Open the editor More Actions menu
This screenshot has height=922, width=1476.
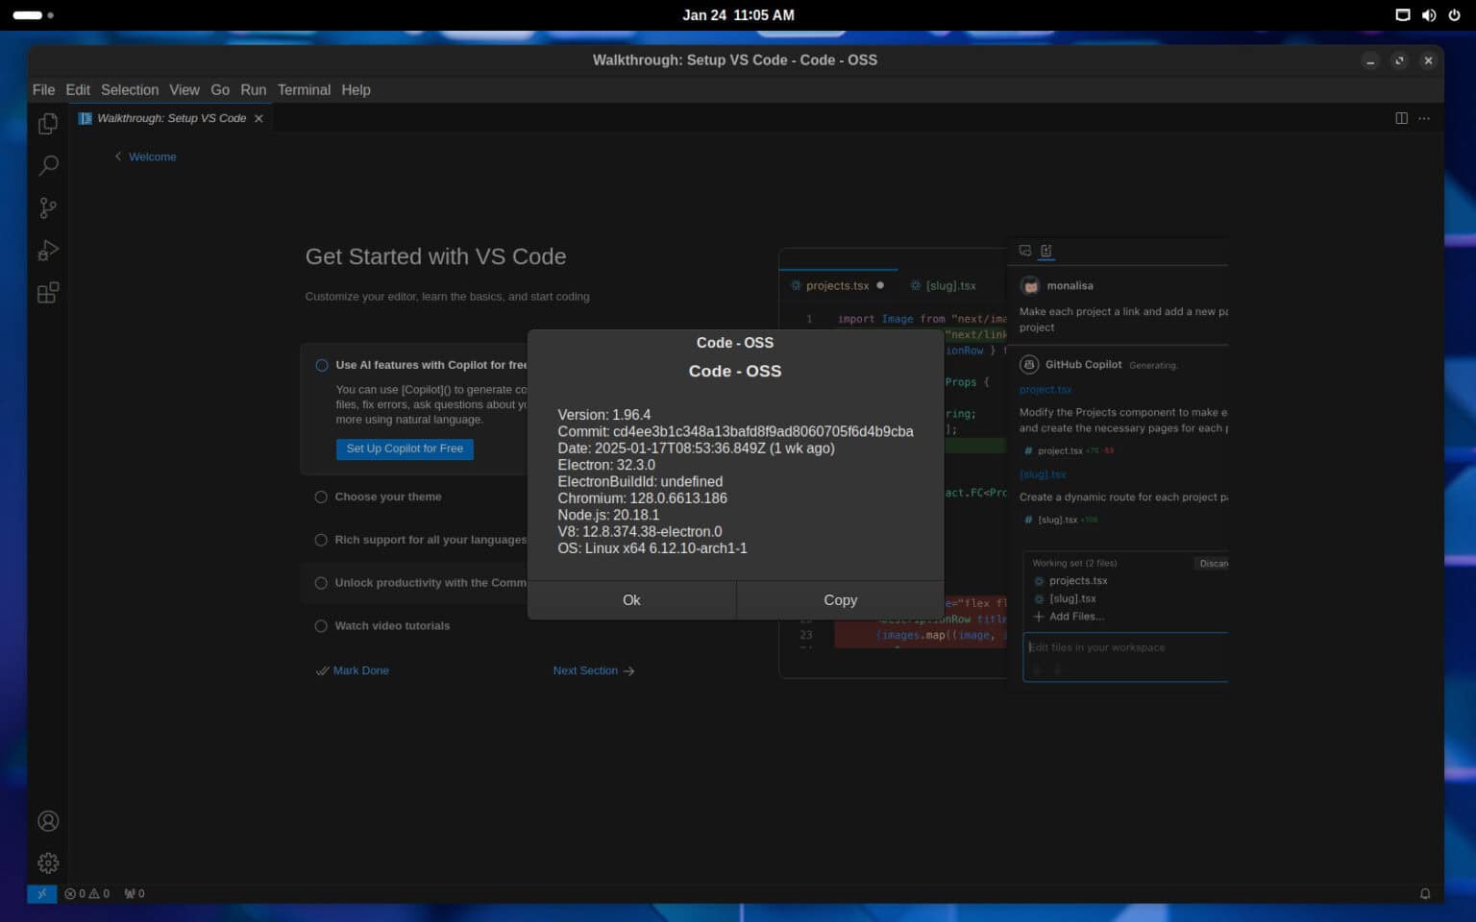(1425, 118)
